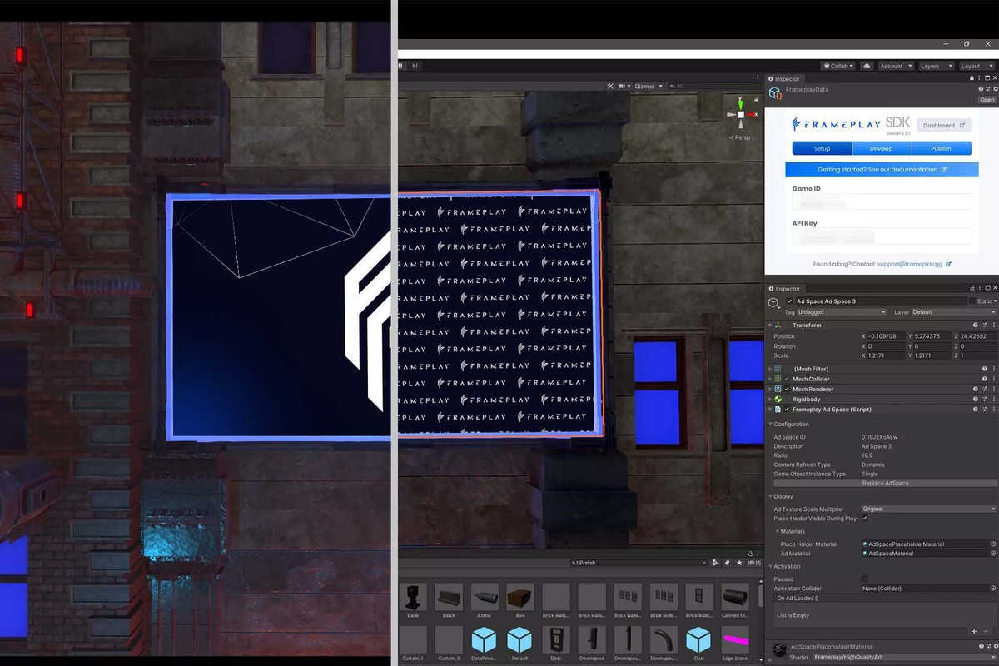Open the Ad Texture Scale Multiplier dropdown
The width and height of the screenshot is (999, 666).
coord(928,509)
